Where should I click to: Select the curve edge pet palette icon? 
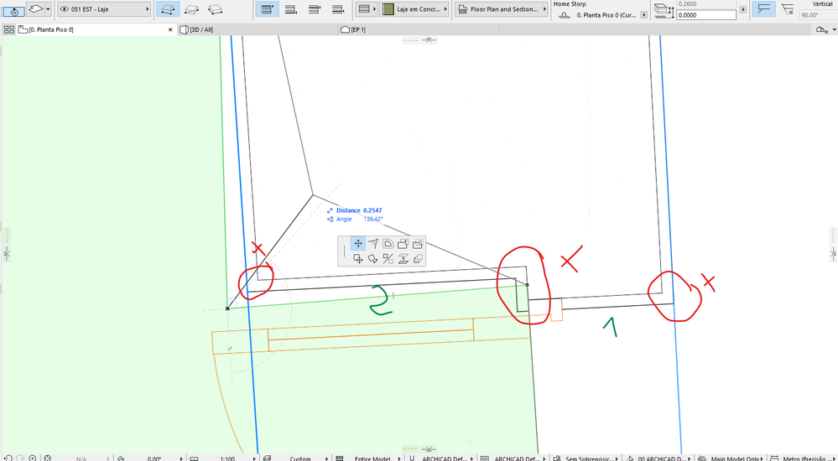click(x=388, y=244)
